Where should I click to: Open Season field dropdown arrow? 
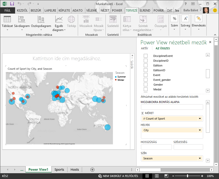pyautogui.click(x=200, y=158)
